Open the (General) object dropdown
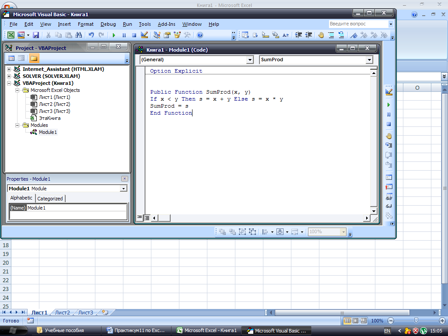The width and height of the screenshot is (448, 336). point(250,59)
